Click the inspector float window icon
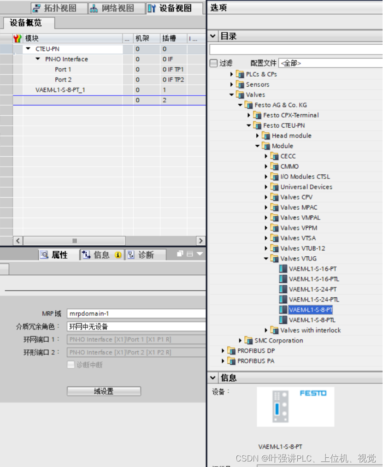This screenshot has height=467, width=383. point(180,254)
